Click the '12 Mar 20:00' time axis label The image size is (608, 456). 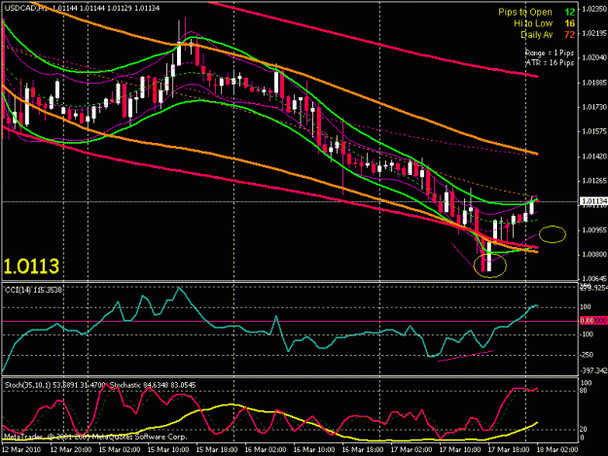pos(71,450)
